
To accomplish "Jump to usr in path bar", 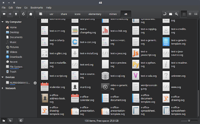I will (x=51, y=14).
